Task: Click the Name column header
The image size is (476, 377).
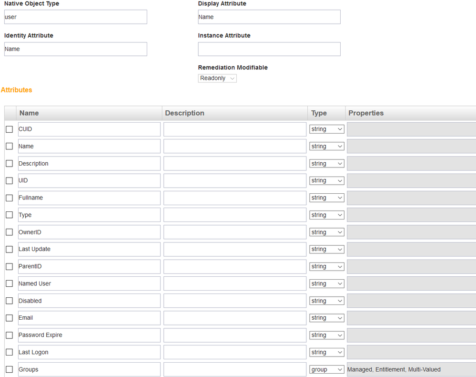Action: tap(29, 113)
